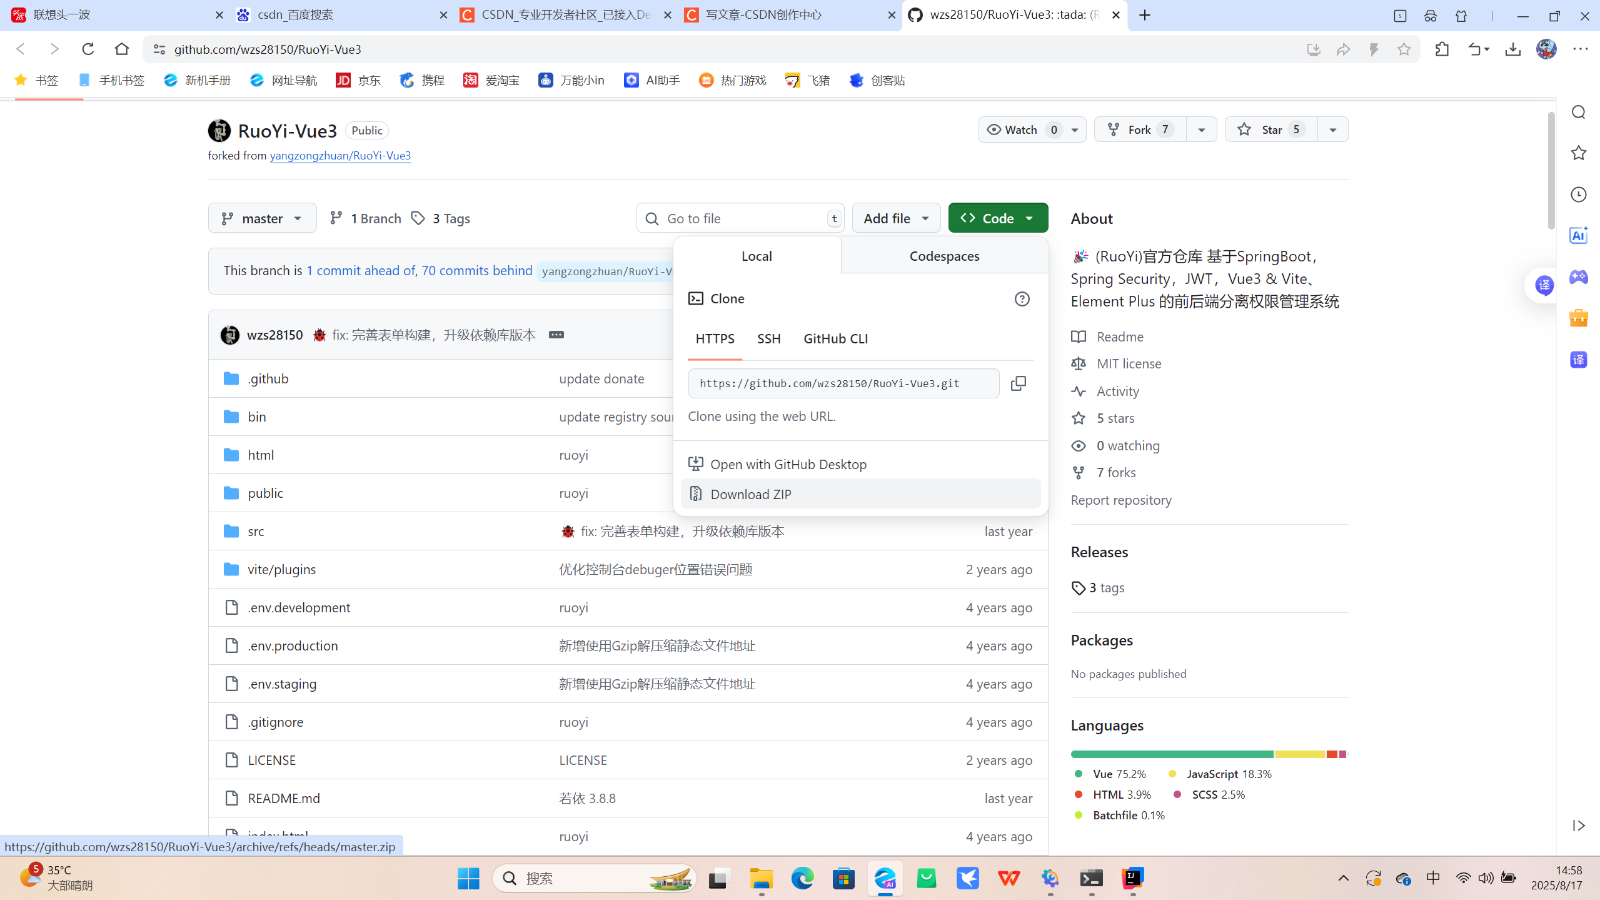Click Open with GitHub Desktop
This screenshot has height=900, width=1600.
(x=860, y=464)
